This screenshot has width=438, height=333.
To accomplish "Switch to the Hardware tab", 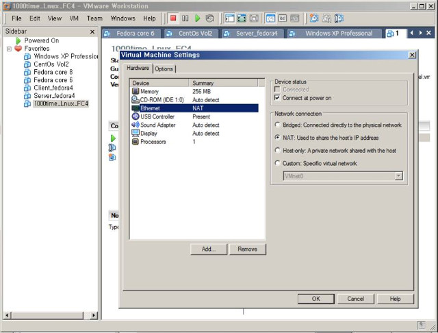I will 138,68.
